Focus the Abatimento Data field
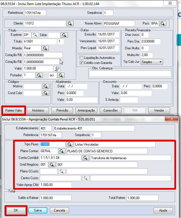The width and height of the screenshot is (181, 218). (x=76, y=86)
